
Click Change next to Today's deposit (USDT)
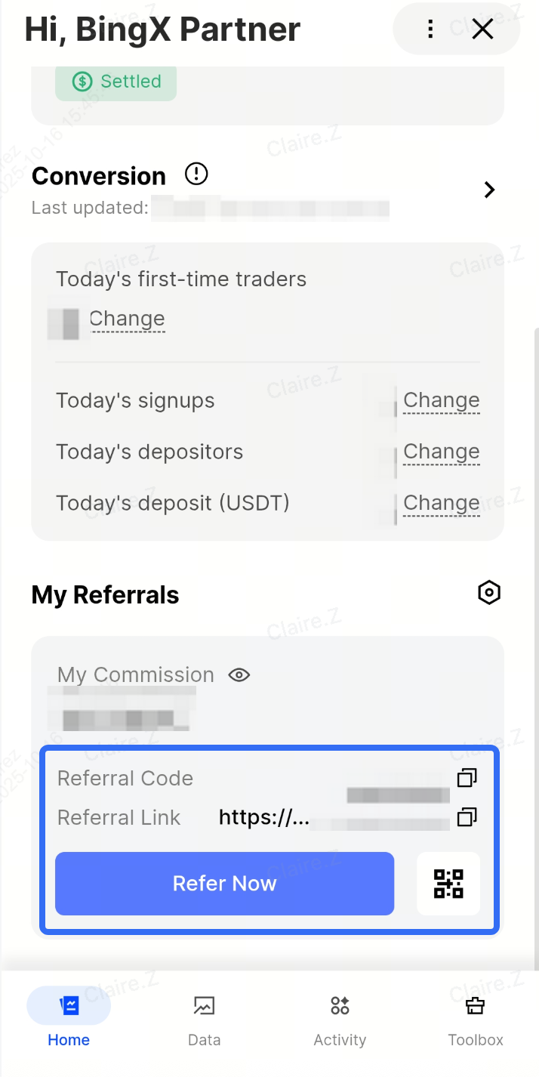coord(441,503)
